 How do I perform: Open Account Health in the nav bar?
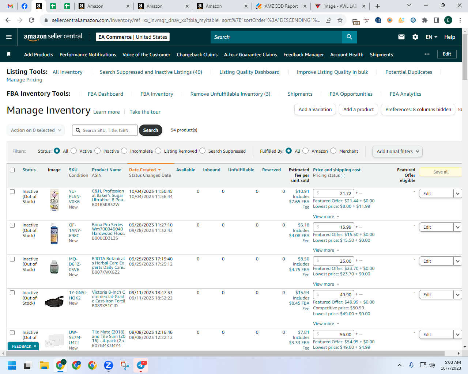tap(347, 54)
